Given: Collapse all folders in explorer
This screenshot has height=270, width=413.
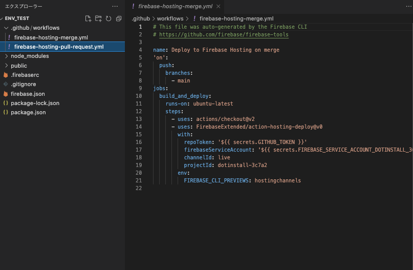Looking at the screenshot, I should coord(118,18).
